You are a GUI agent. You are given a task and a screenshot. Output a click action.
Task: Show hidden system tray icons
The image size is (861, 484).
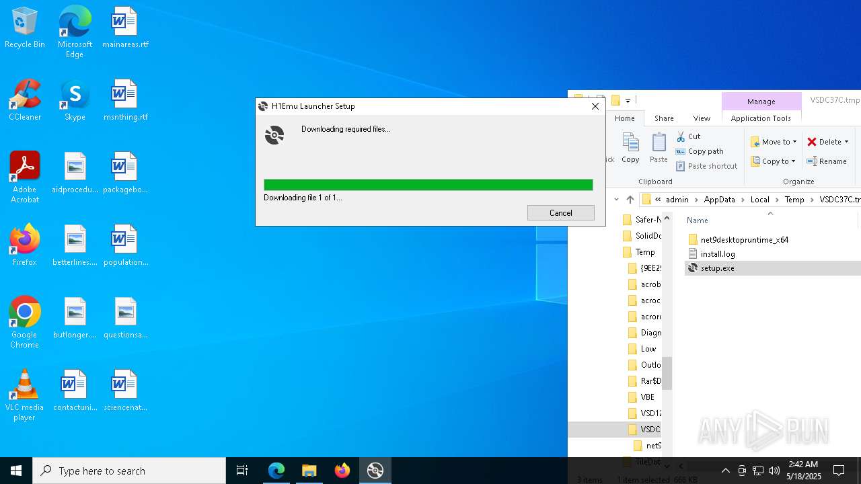tap(725, 471)
